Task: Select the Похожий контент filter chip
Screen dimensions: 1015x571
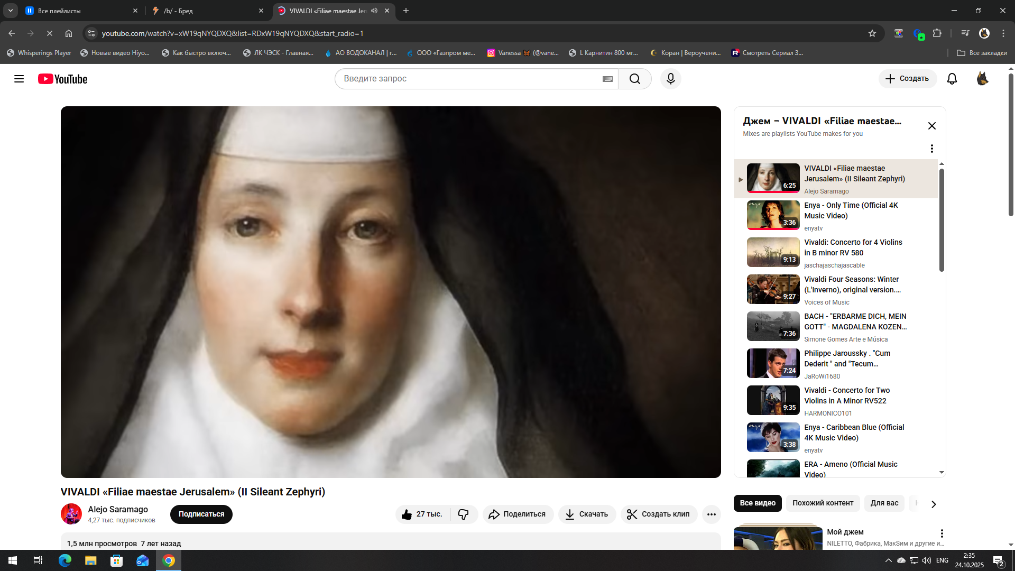Action: [x=823, y=503]
